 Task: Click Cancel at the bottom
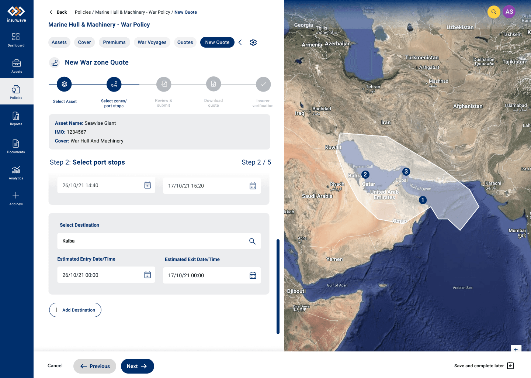tap(55, 366)
